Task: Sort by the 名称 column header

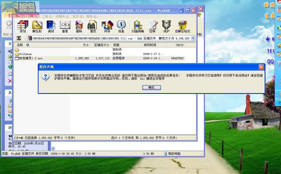Action: [42, 45]
